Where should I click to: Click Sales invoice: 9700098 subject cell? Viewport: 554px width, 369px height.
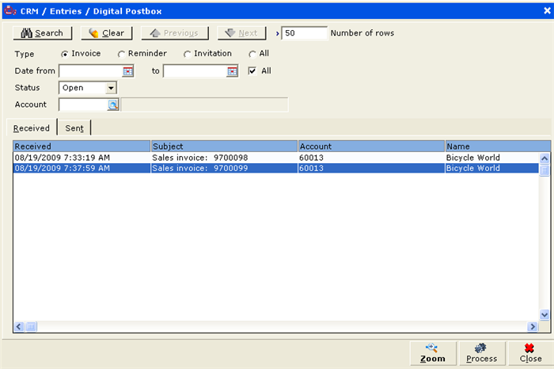200,158
